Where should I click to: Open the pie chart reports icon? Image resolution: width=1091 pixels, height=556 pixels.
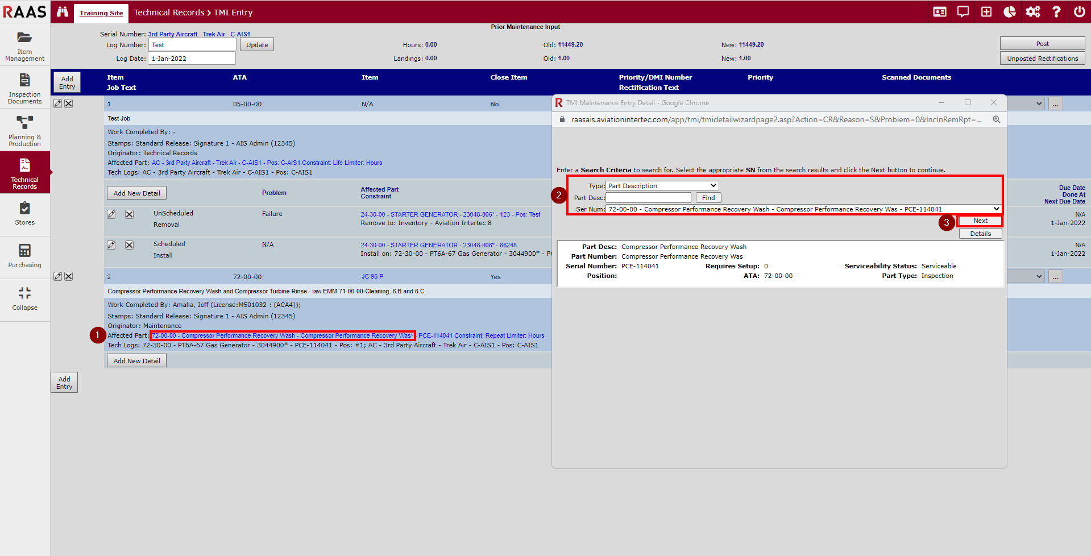point(1010,12)
